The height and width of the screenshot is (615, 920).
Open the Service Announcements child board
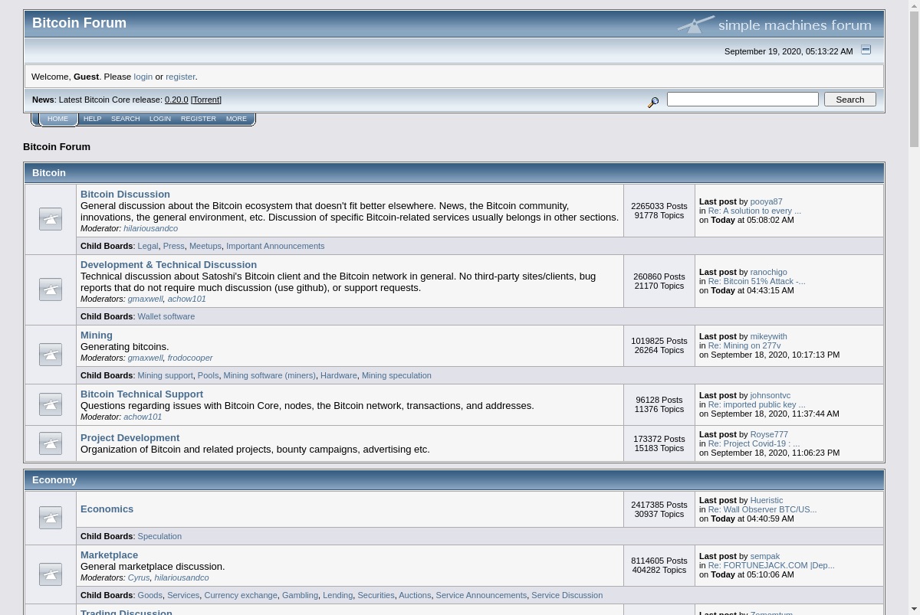tap(481, 595)
